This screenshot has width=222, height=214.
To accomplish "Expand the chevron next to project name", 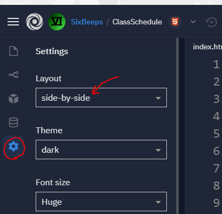I will (193, 22).
